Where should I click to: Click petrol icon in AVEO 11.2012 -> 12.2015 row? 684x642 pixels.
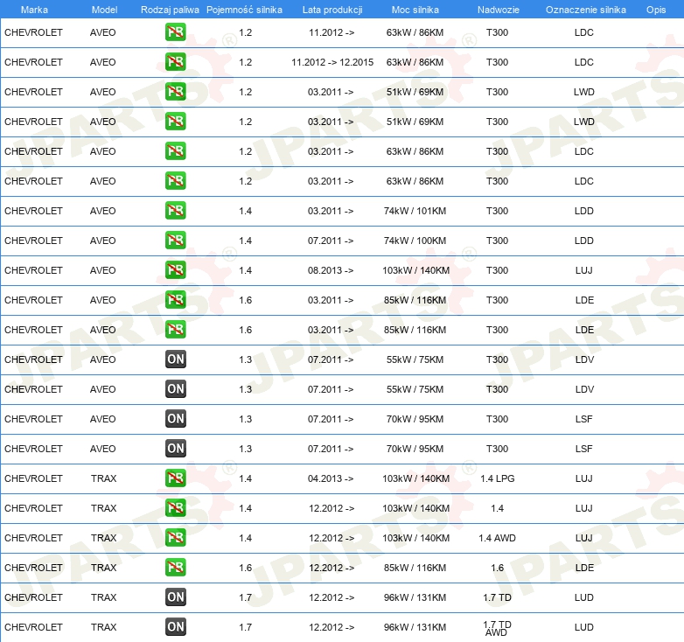(176, 62)
